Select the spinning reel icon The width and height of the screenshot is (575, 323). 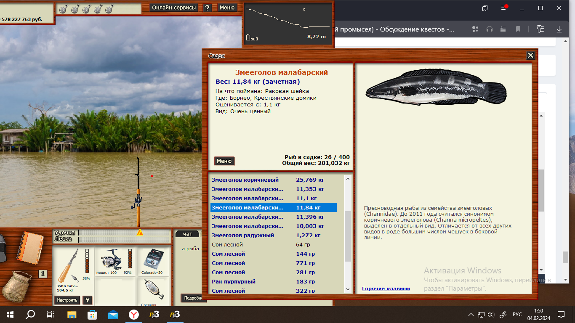point(111,259)
